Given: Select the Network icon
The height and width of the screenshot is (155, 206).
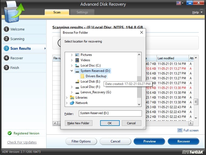Looking at the screenshot, I should pos(72,103).
